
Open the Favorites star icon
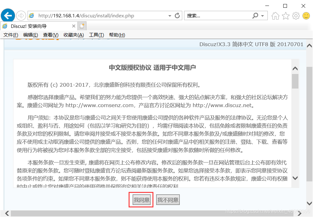pyautogui.click(x=286, y=16)
